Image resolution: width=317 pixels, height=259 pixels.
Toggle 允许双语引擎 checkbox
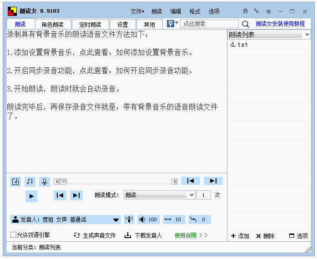13,235
